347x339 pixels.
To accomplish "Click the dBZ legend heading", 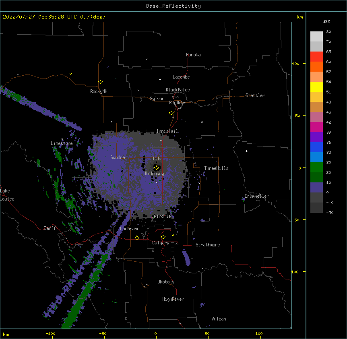I will pyautogui.click(x=326, y=21).
